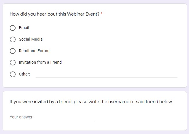Select the Other radio button circle
The image size is (189, 134).
point(13,74)
